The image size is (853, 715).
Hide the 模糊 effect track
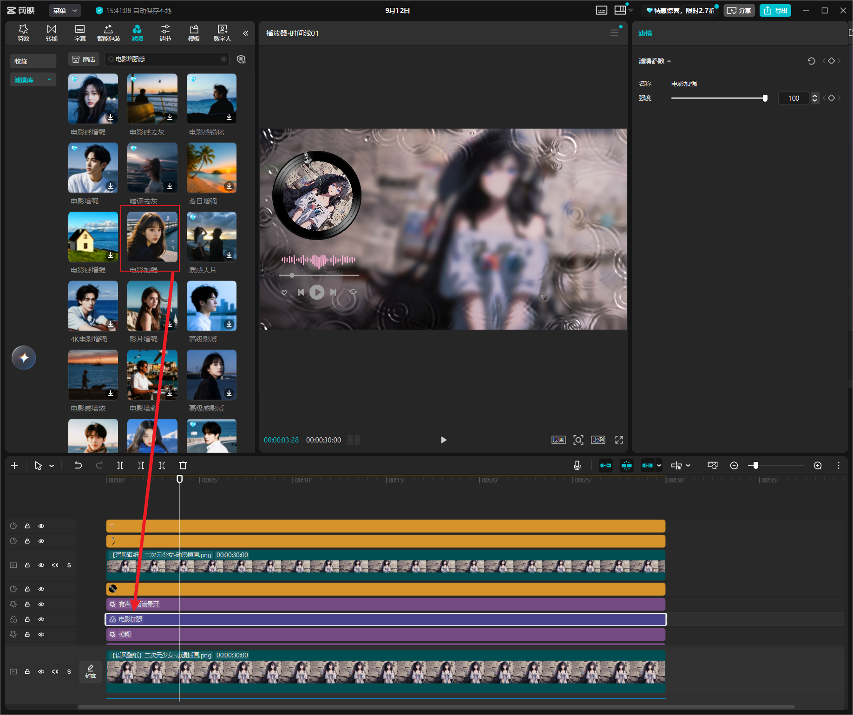[x=41, y=634]
